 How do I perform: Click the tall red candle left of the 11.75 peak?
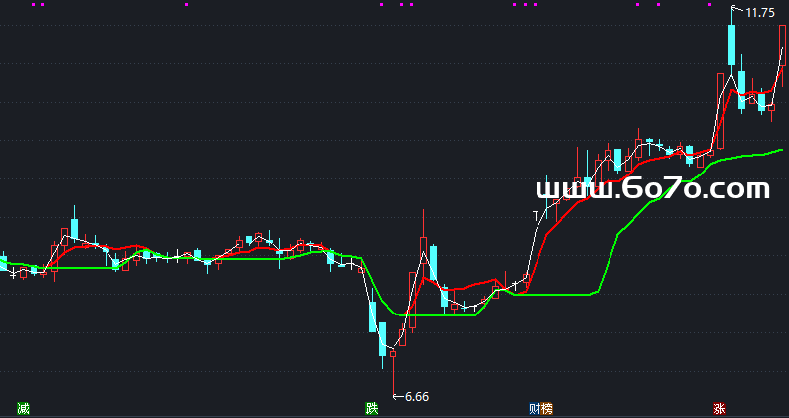point(721,106)
